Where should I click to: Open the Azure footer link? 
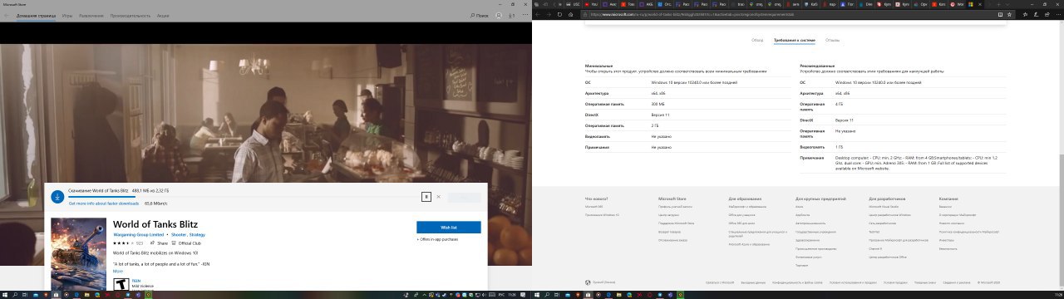tap(799, 207)
